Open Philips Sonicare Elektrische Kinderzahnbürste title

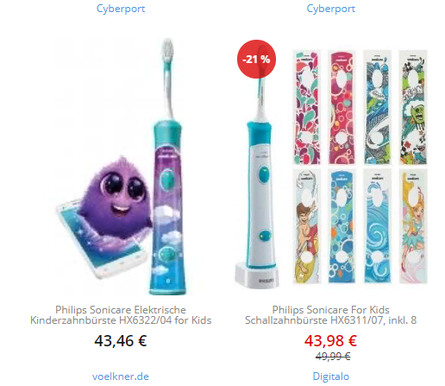pyautogui.click(x=121, y=315)
